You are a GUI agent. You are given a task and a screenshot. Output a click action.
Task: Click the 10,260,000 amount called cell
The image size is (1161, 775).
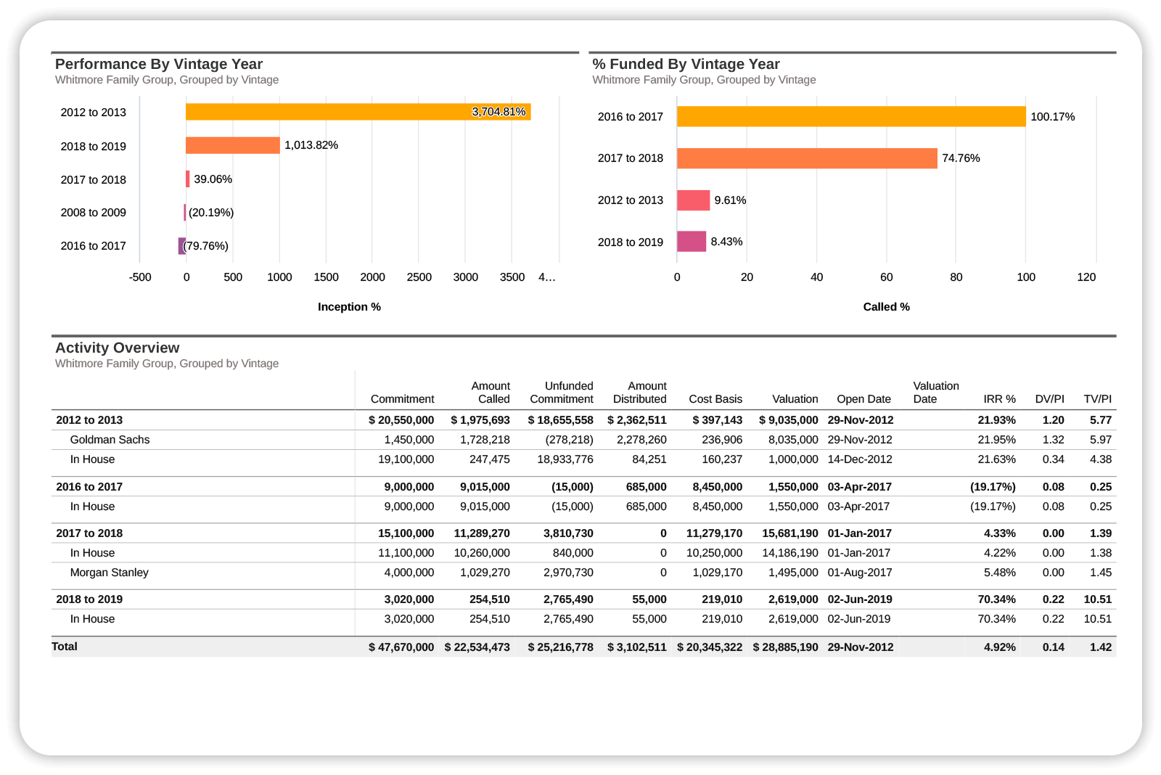point(482,553)
